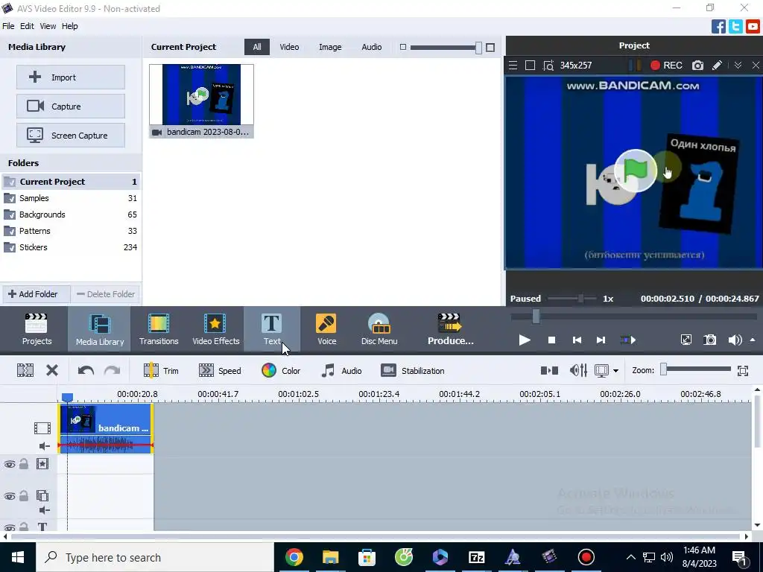The height and width of the screenshot is (572, 763).
Task: Switch to the Image filter tab
Action: click(330, 47)
